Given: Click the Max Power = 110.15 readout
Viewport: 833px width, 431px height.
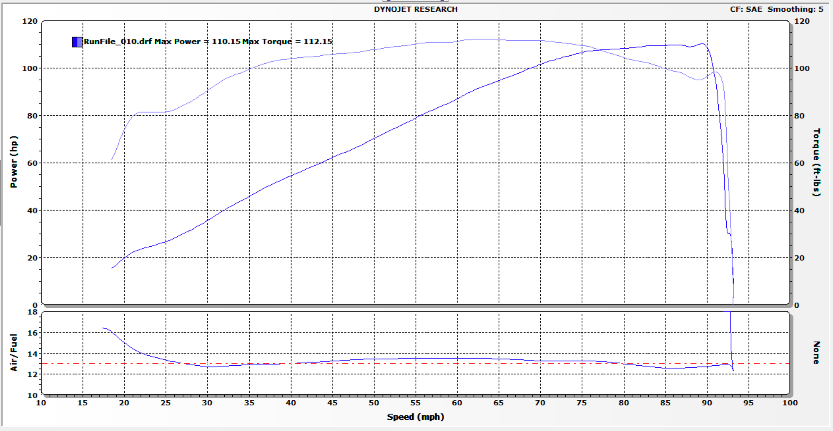Looking at the screenshot, I should coord(197,42).
